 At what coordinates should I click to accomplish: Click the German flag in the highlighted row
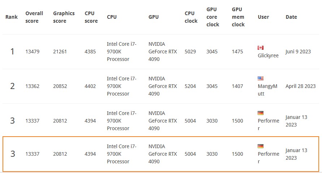pos(261,146)
